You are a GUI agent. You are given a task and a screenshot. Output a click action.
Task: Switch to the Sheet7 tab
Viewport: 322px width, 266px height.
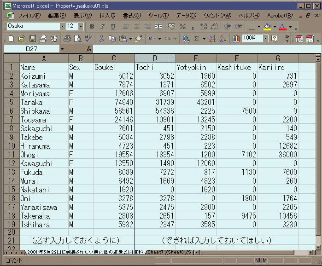pos(155,252)
